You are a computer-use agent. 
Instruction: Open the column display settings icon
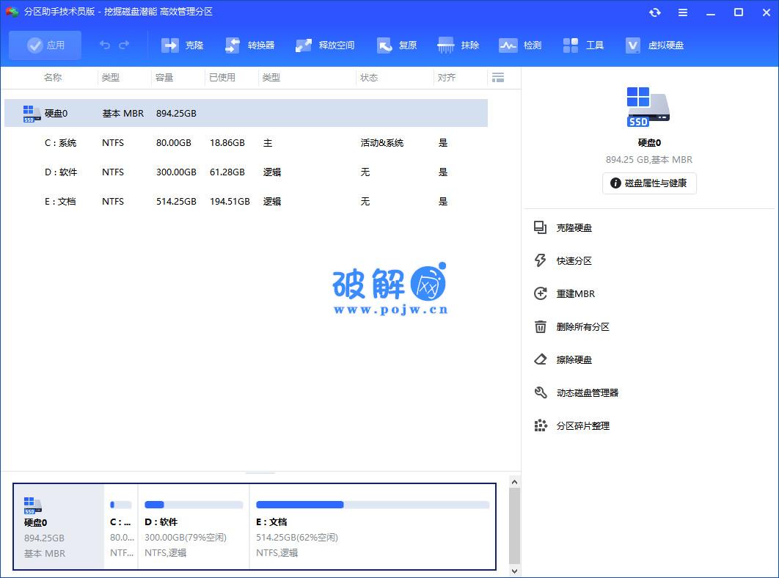click(500, 77)
